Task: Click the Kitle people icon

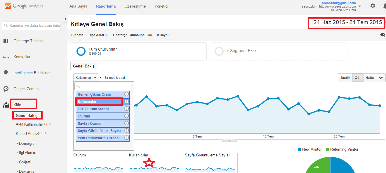Action: tap(6, 105)
